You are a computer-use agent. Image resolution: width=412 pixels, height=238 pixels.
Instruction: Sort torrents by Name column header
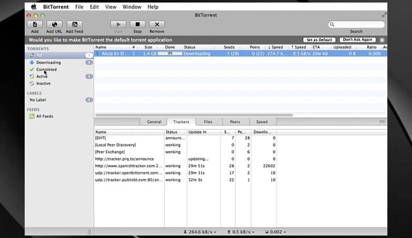(112, 47)
